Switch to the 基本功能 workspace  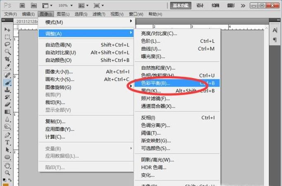tap(181, 5)
